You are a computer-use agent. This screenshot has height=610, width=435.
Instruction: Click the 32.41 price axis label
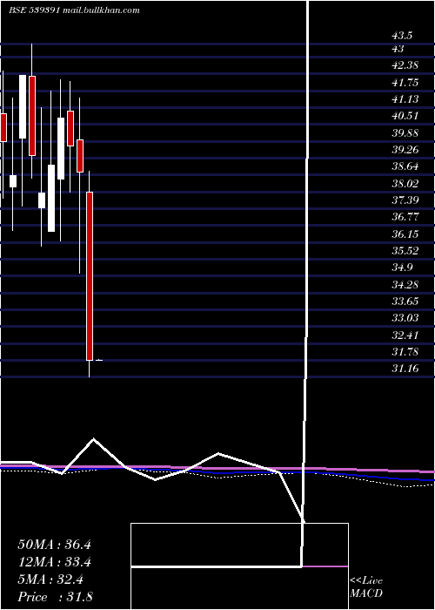[x=405, y=335]
